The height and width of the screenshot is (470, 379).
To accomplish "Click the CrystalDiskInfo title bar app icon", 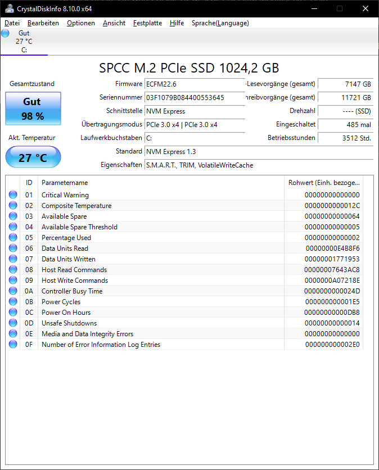I will pyautogui.click(x=10, y=8).
